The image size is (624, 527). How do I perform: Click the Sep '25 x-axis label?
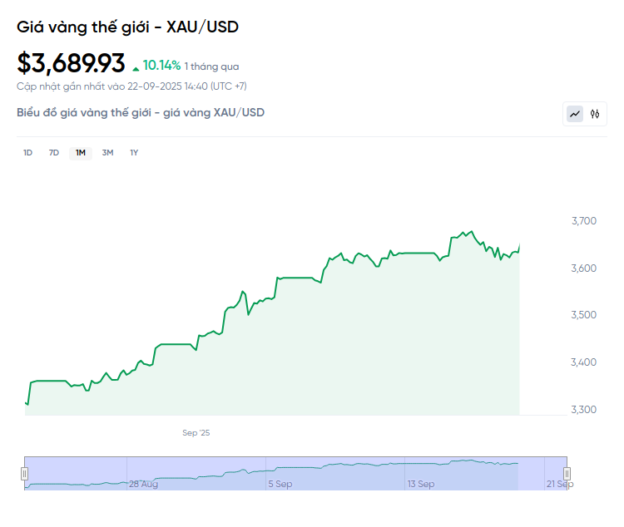pyautogui.click(x=196, y=433)
